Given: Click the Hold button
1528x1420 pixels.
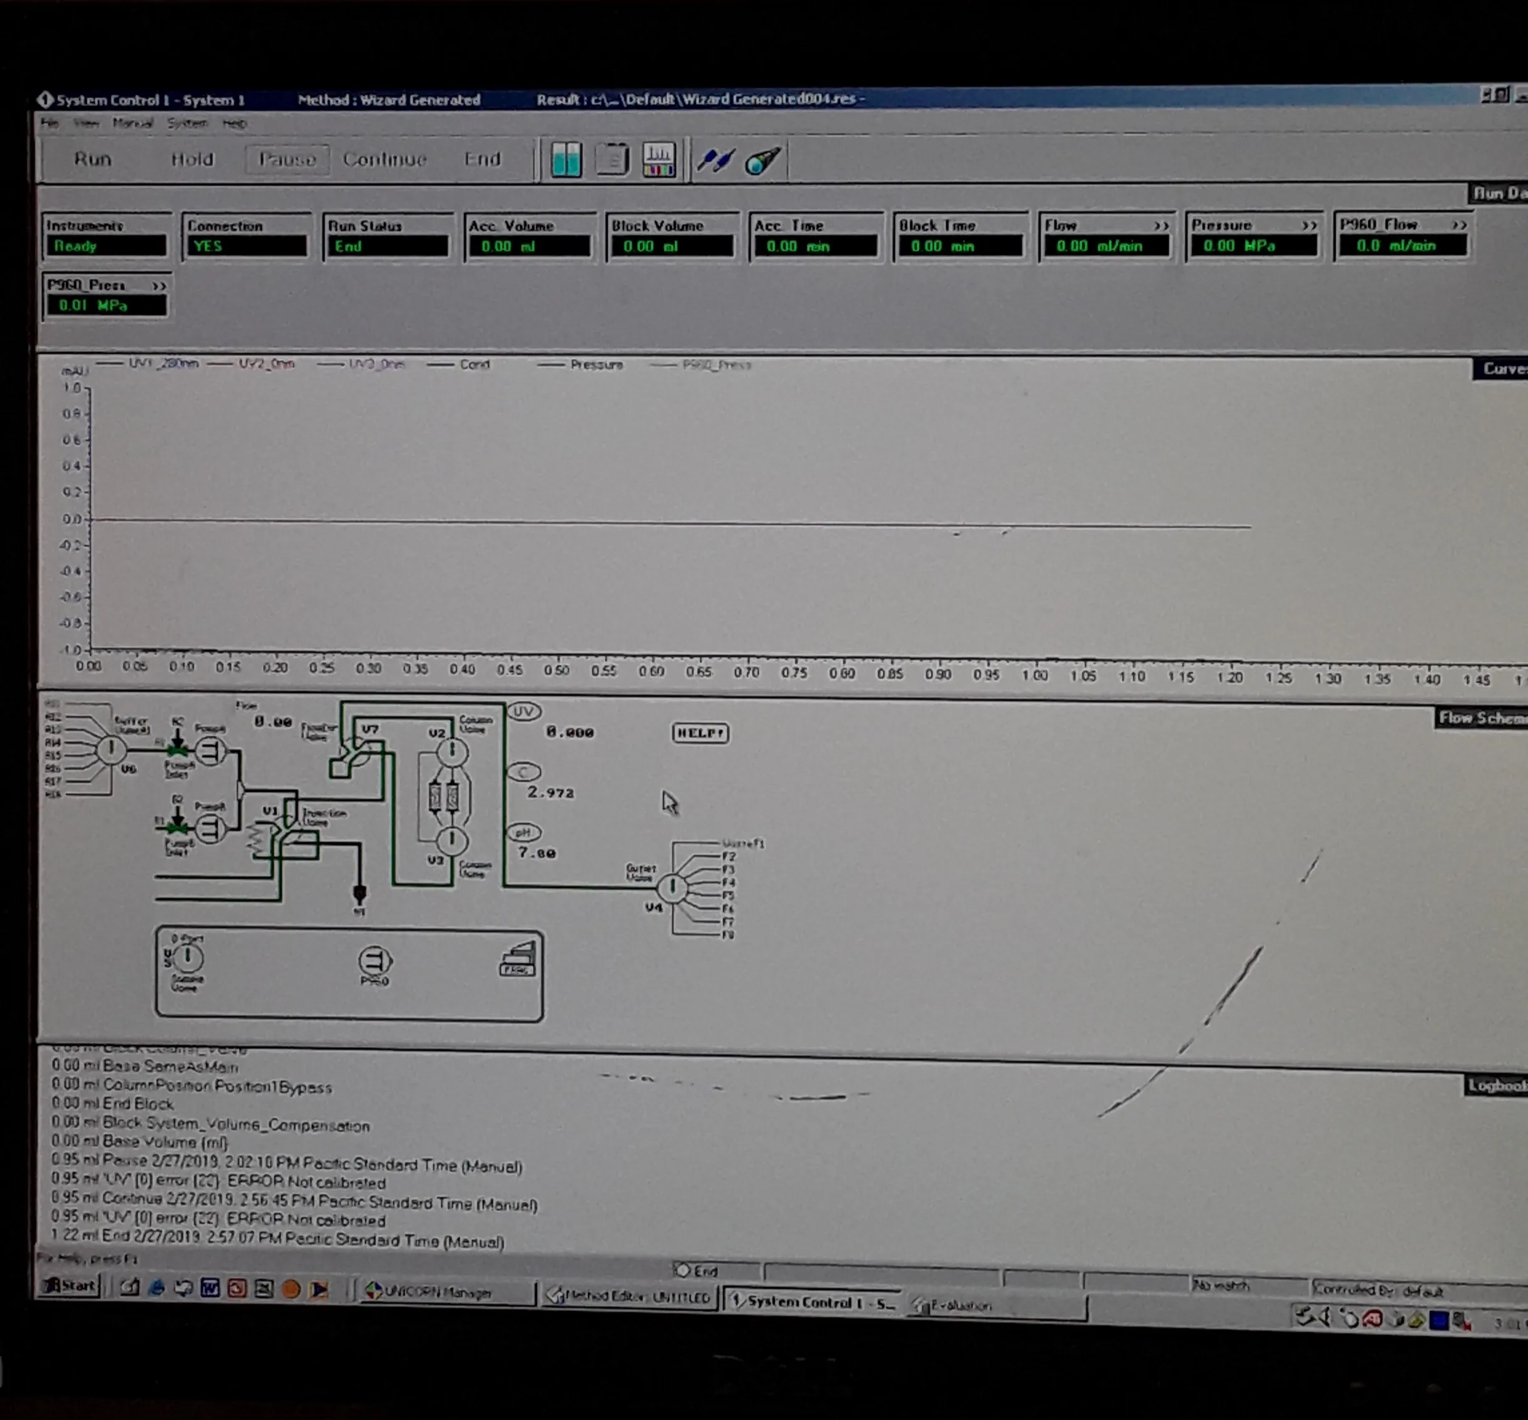Looking at the screenshot, I should [x=192, y=159].
